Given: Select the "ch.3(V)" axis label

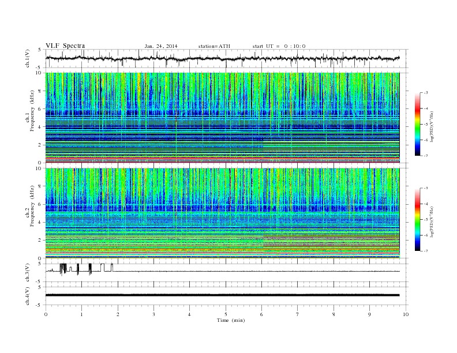Looking at the screenshot, I should tap(28, 273).
